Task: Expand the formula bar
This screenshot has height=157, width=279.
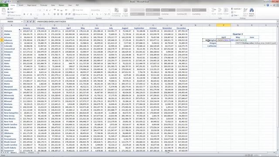Action: click(x=278, y=21)
